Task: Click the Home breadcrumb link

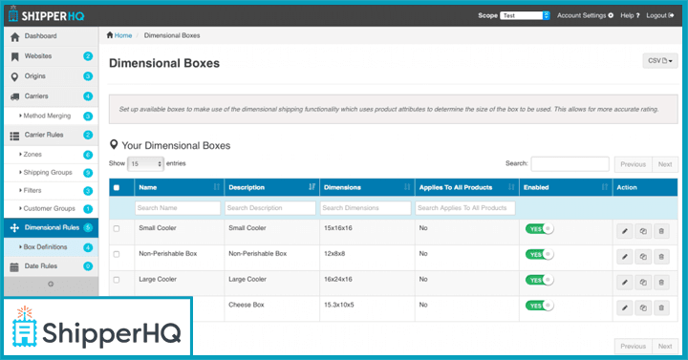Action: 123,35
